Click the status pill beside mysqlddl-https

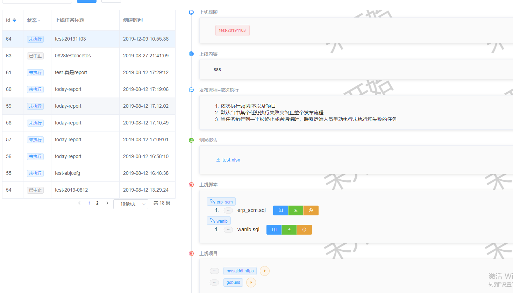tap(214, 271)
